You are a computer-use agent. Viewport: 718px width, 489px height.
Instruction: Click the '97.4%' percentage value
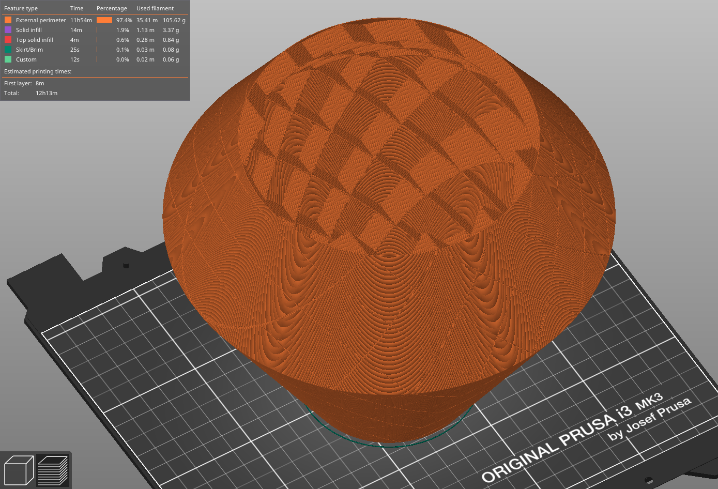pyautogui.click(x=124, y=20)
